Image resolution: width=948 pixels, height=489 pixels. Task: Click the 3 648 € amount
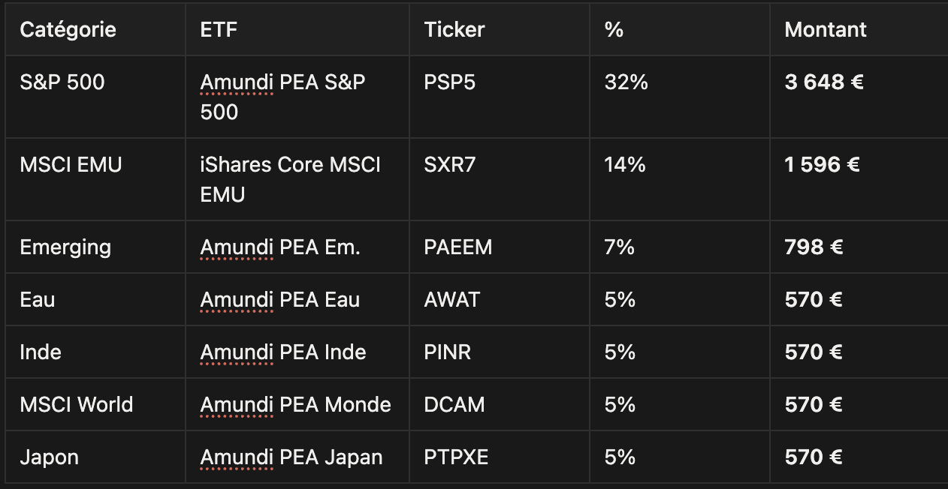click(x=823, y=82)
